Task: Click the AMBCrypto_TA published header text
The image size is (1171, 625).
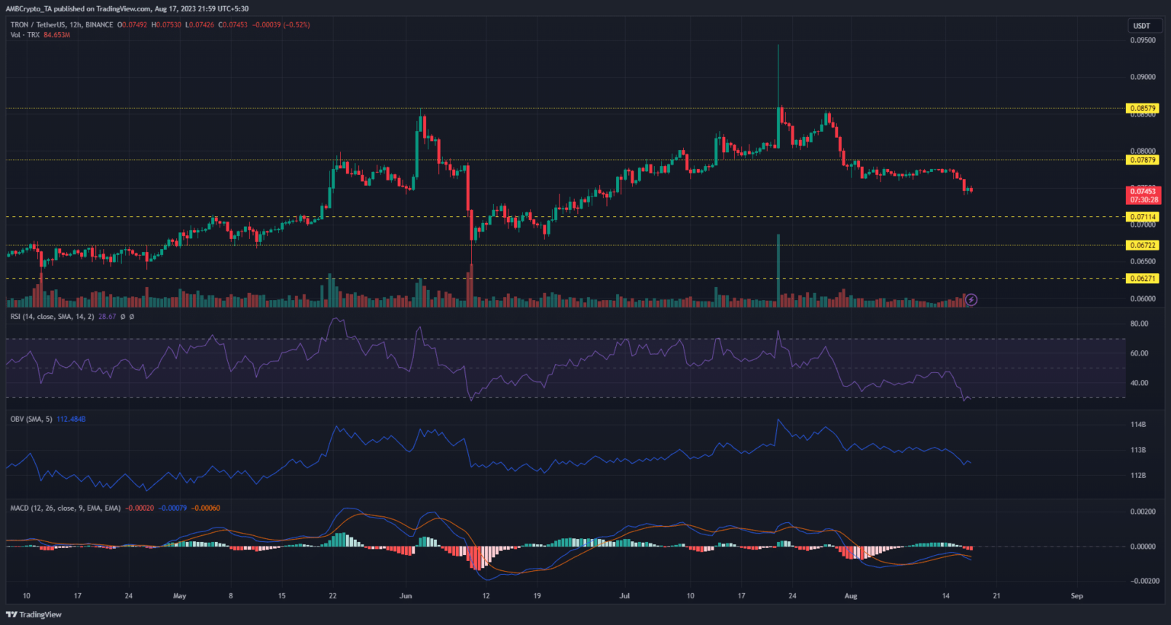Action: click(130, 8)
